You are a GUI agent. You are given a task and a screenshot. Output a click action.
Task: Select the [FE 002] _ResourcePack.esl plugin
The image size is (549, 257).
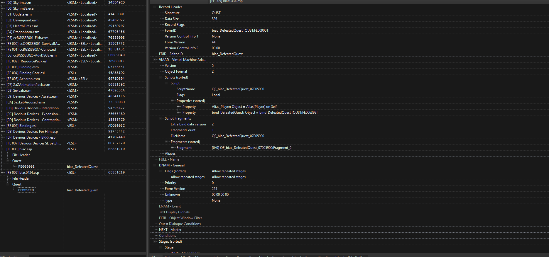tap(27, 61)
